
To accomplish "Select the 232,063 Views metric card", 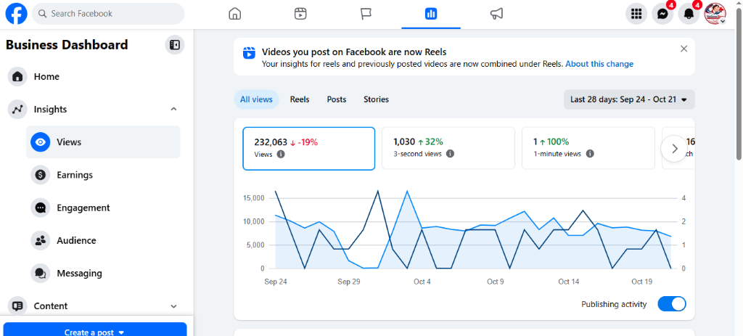I will tap(309, 148).
